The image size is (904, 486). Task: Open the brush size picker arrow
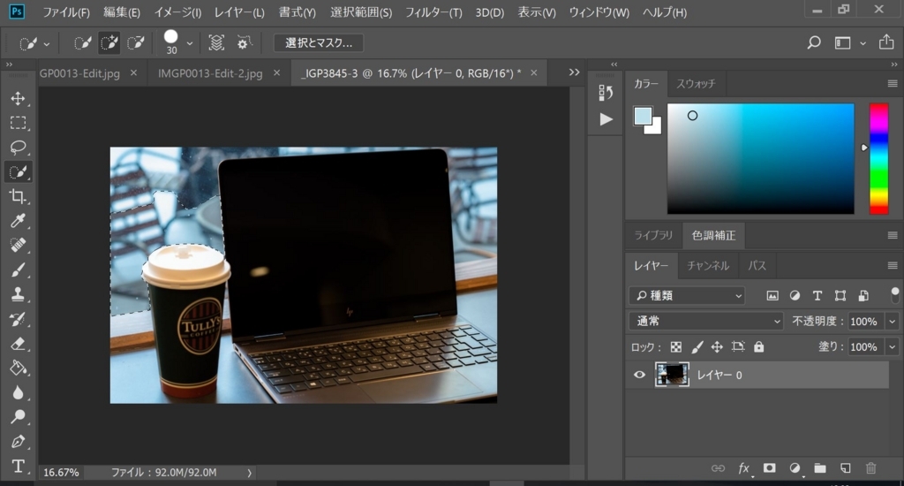click(x=189, y=43)
